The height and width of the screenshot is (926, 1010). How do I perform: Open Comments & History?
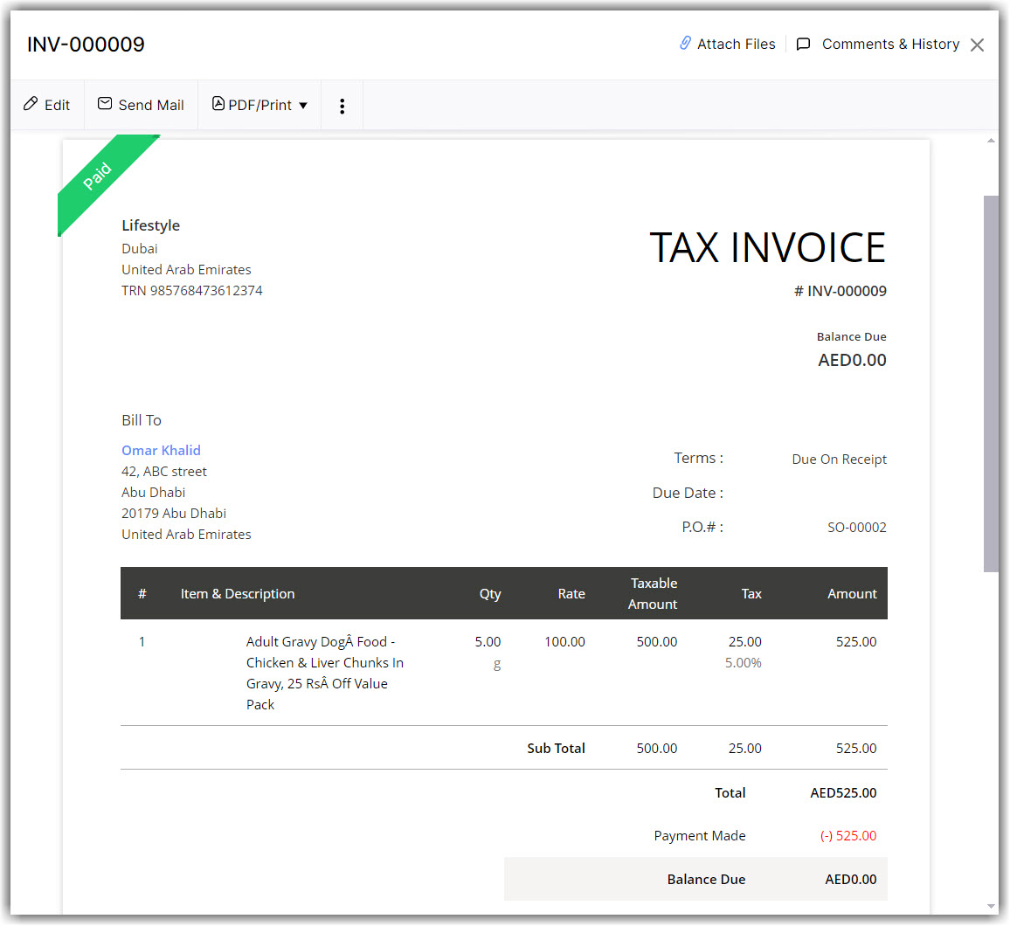pos(890,45)
